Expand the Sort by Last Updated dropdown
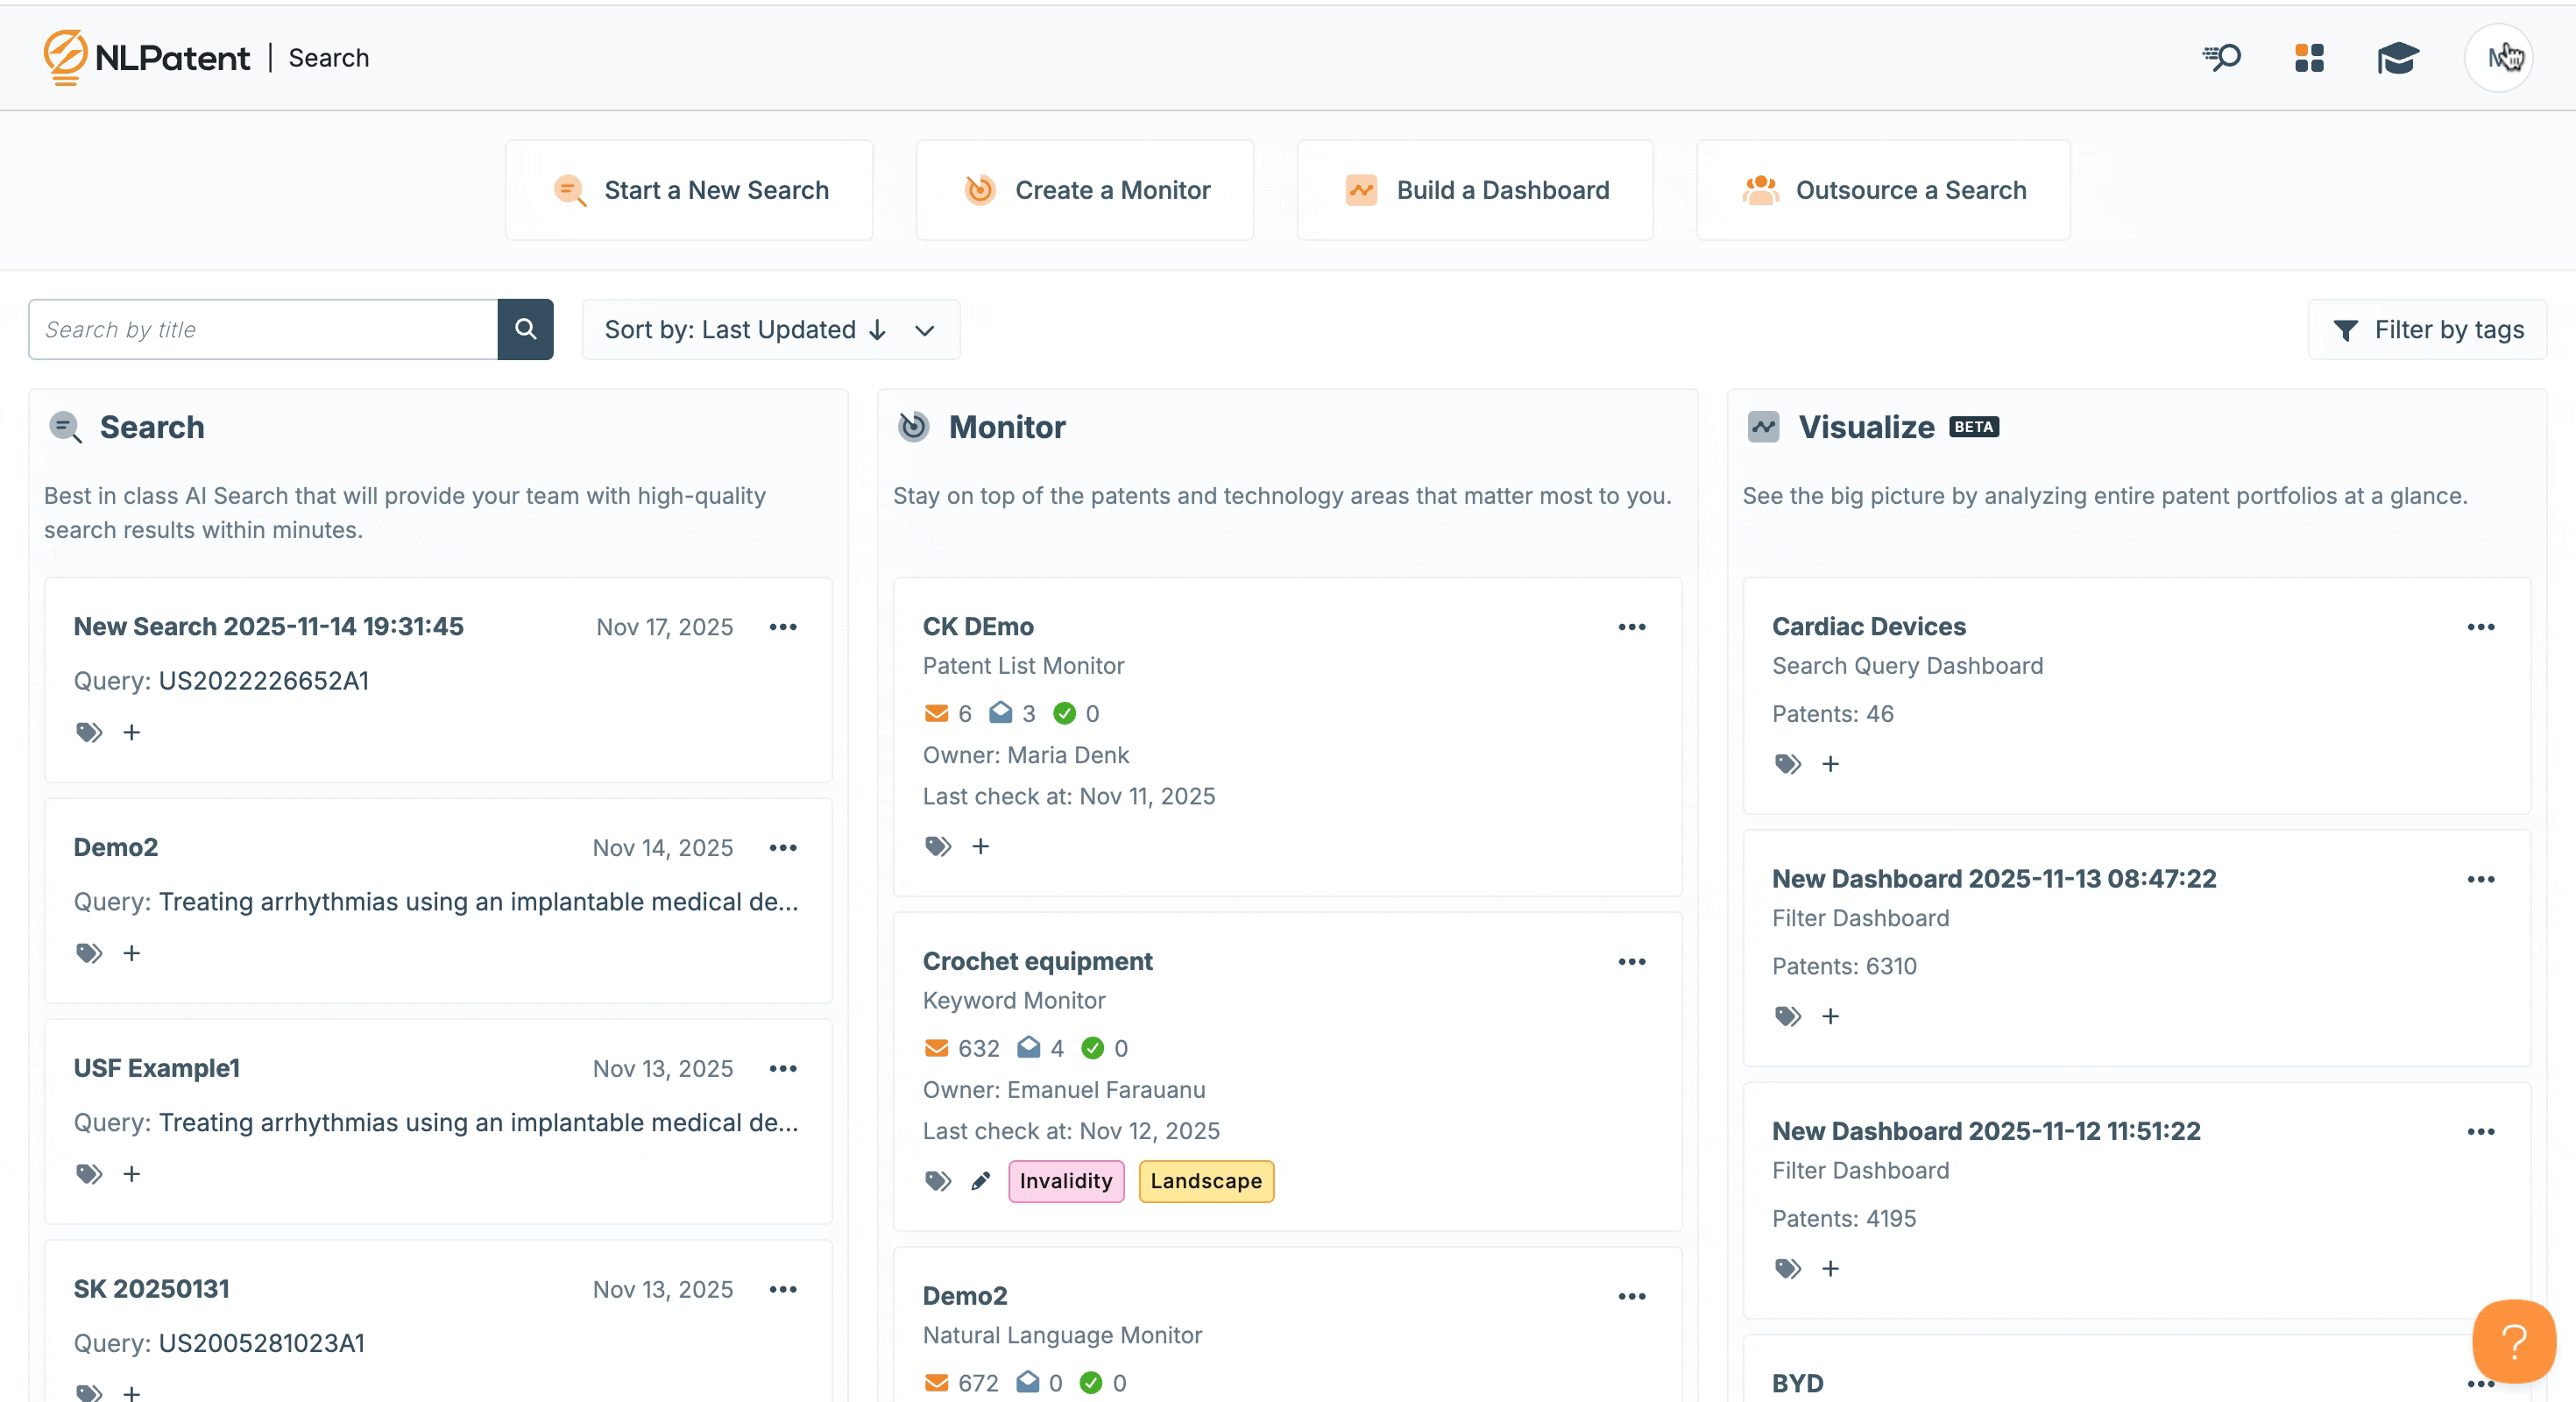Image resolution: width=2576 pixels, height=1402 pixels. [770, 329]
